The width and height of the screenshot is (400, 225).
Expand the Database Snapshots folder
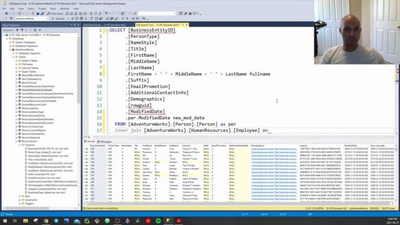[10, 46]
